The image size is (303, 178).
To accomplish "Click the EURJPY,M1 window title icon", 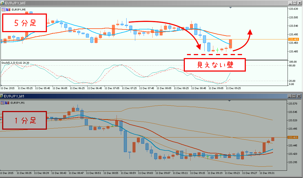I will point(2,96).
